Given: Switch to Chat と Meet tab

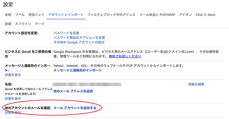Looking at the screenshot, I should (205, 15).
